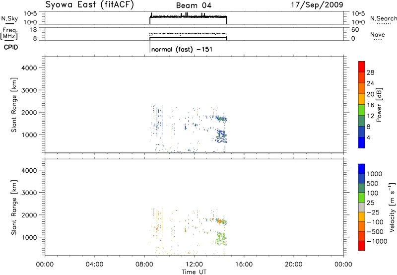Screen dimensions: 397x275
Task: Click the dense green echo cluster in the velocity panel
Action: (x=221, y=238)
